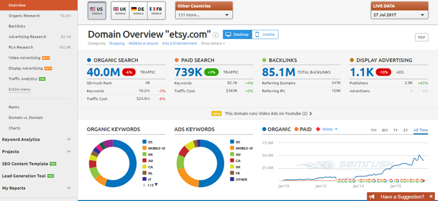
Task: Click the red Notes diamond icon
Action: tap(317, 129)
